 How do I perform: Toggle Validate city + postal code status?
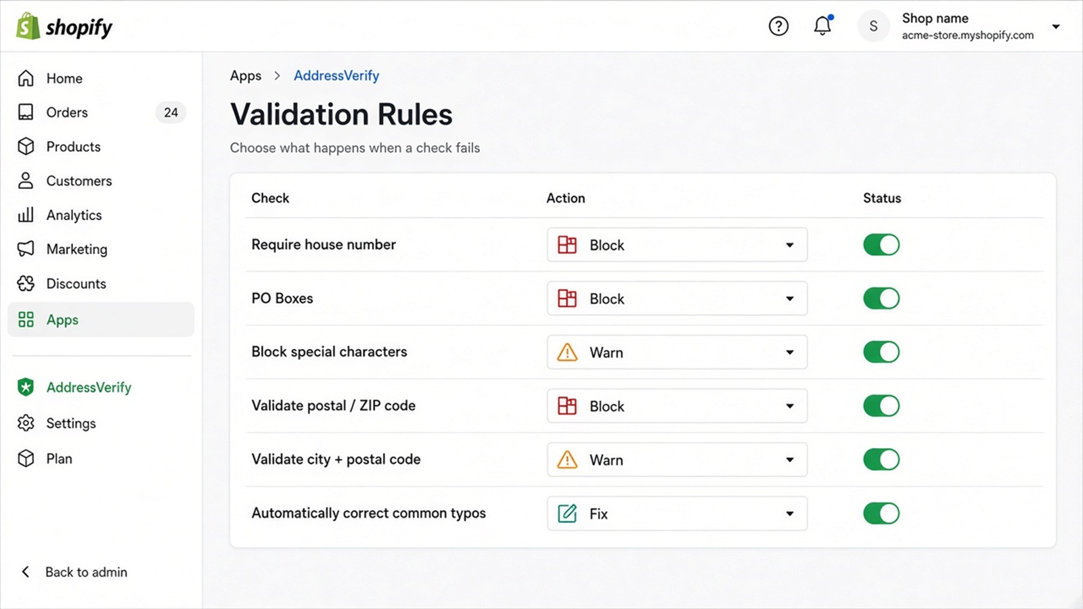[881, 459]
